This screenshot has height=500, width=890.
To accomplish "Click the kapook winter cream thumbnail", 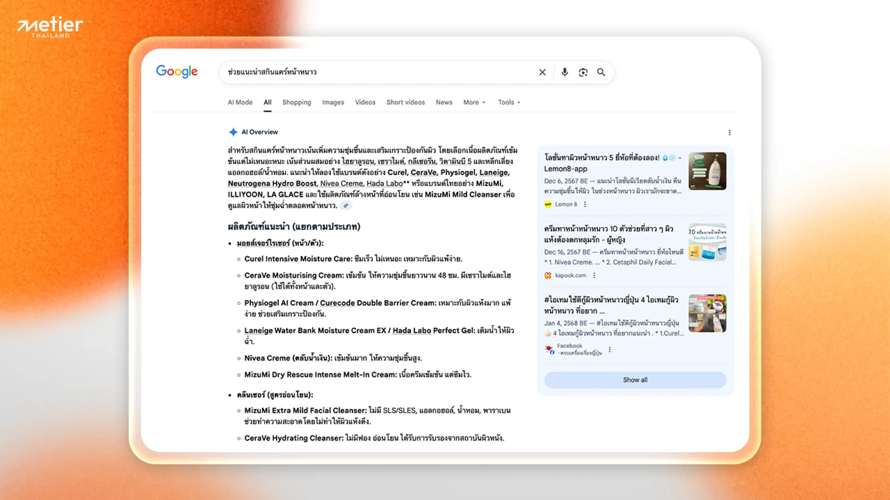I will 707,242.
